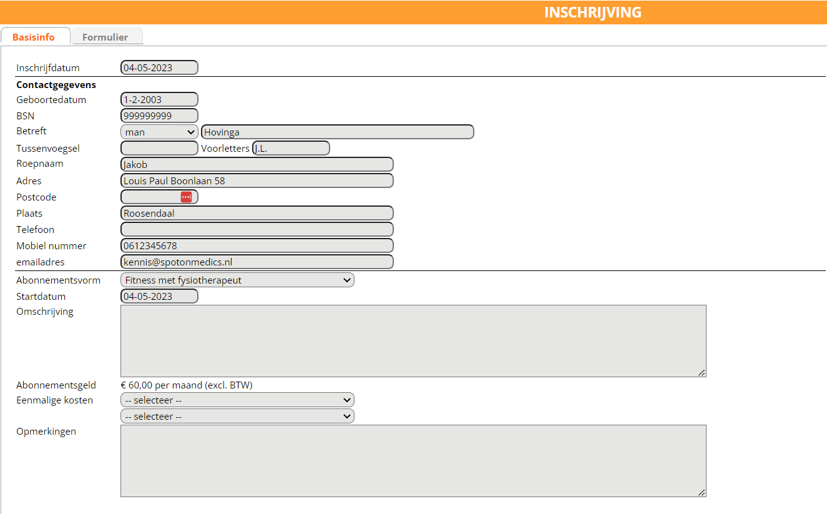Click the Roepnaam field with Jakob
Image resolution: width=827 pixels, height=514 pixels.
257,164
